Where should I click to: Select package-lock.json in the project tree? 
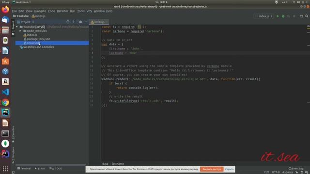(x=38, y=39)
